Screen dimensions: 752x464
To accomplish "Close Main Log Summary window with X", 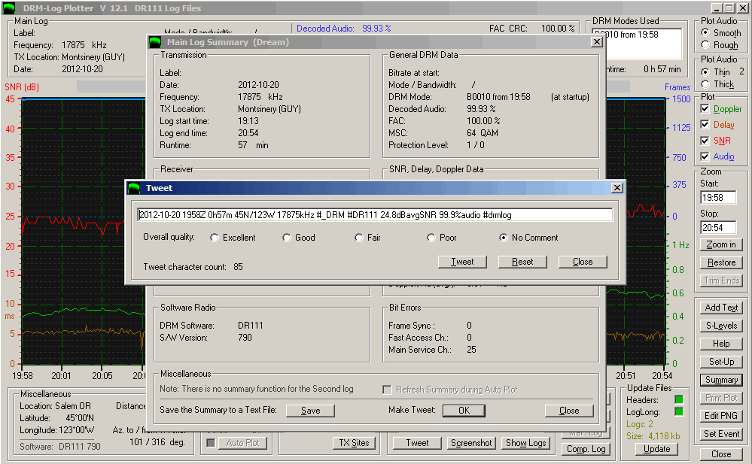I will (597, 42).
